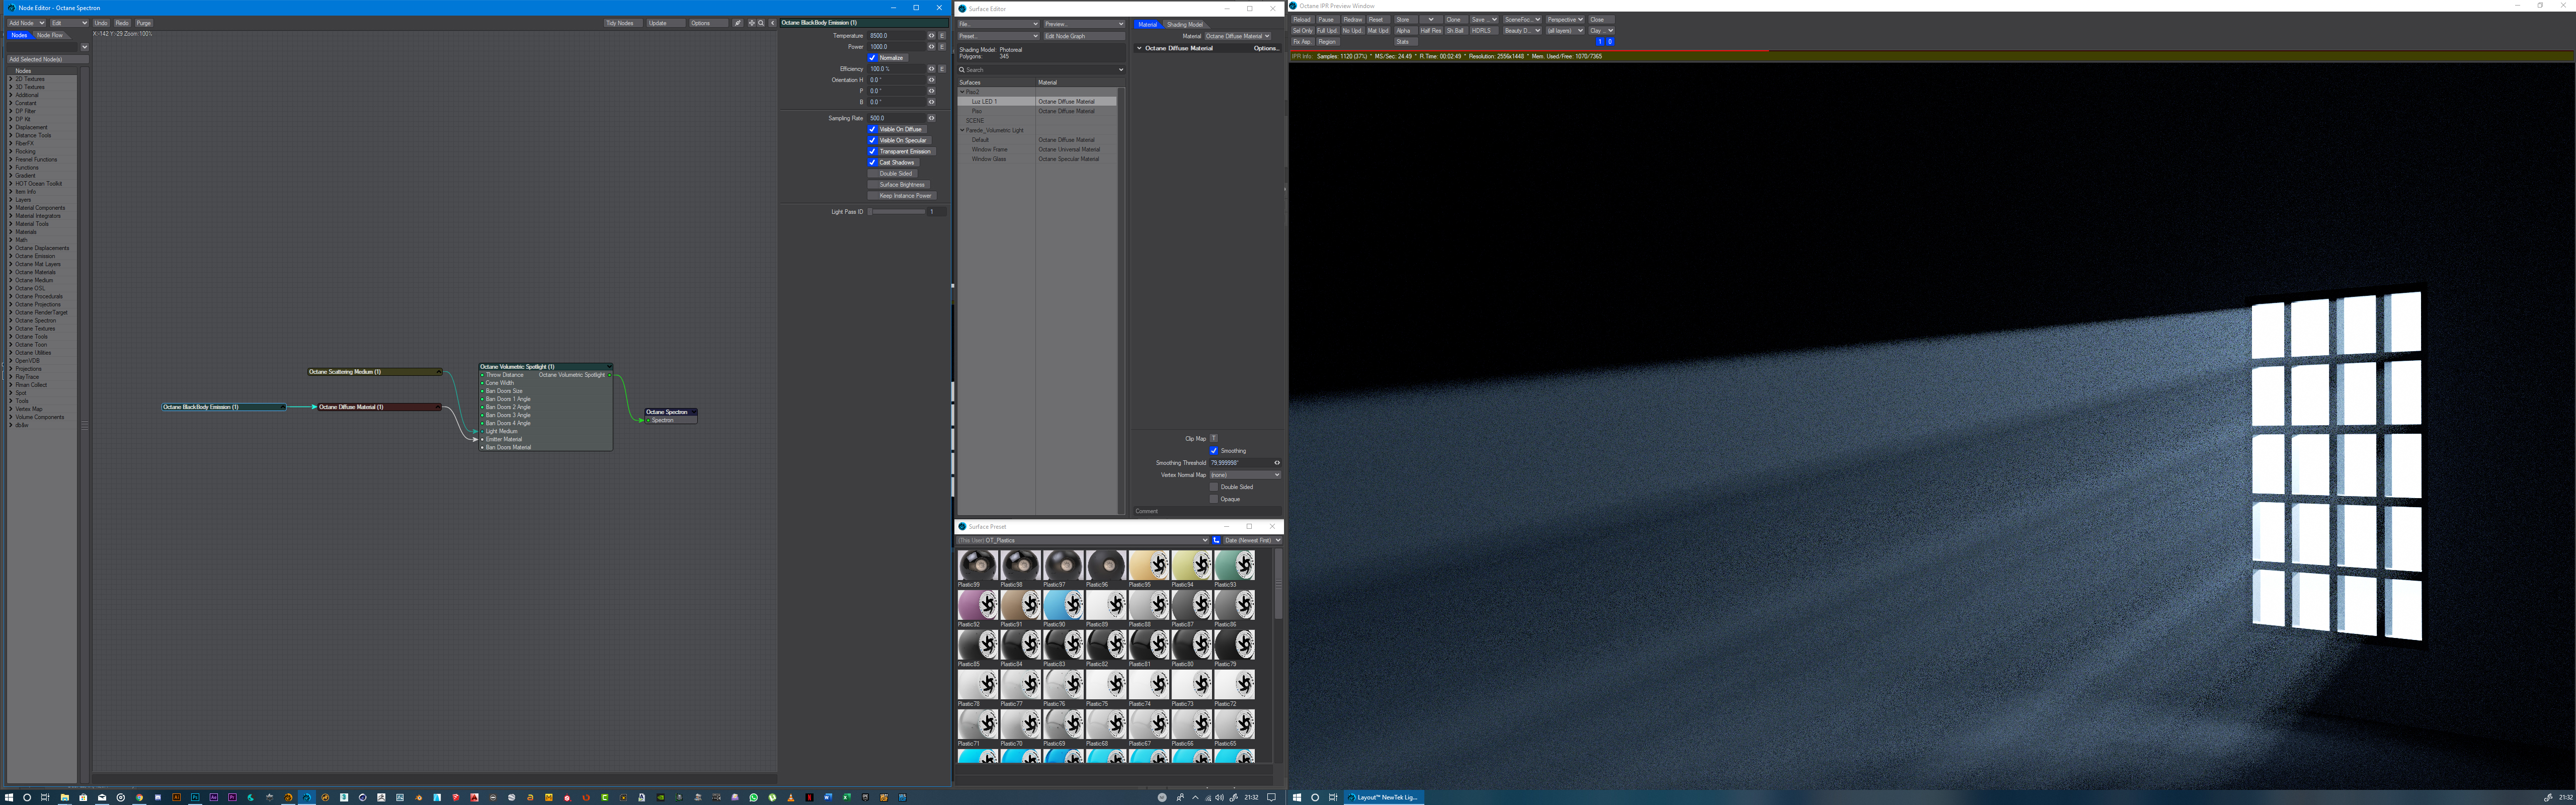Click the magnifier zoom icon in node editor

(761, 23)
